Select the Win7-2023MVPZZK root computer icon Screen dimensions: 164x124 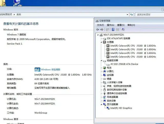[x=101, y=35]
